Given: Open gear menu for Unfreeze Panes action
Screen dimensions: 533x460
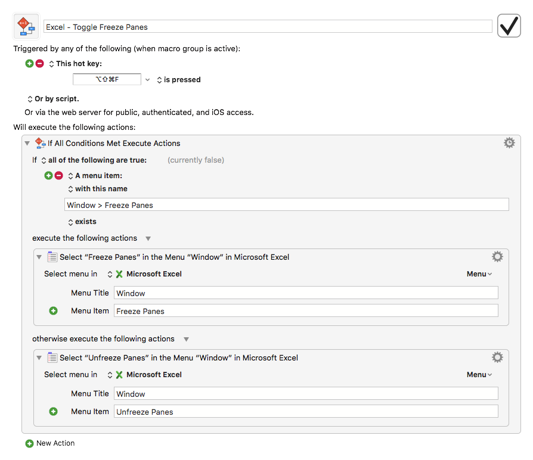Looking at the screenshot, I should click(x=497, y=357).
